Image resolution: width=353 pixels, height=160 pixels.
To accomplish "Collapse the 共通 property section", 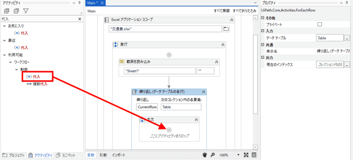I will (x=263, y=45).
